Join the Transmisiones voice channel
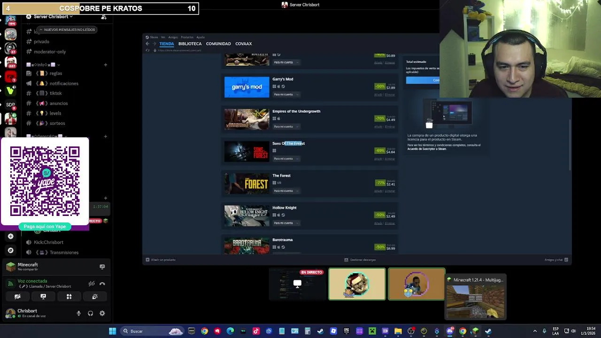The width and height of the screenshot is (601, 338). click(x=64, y=253)
